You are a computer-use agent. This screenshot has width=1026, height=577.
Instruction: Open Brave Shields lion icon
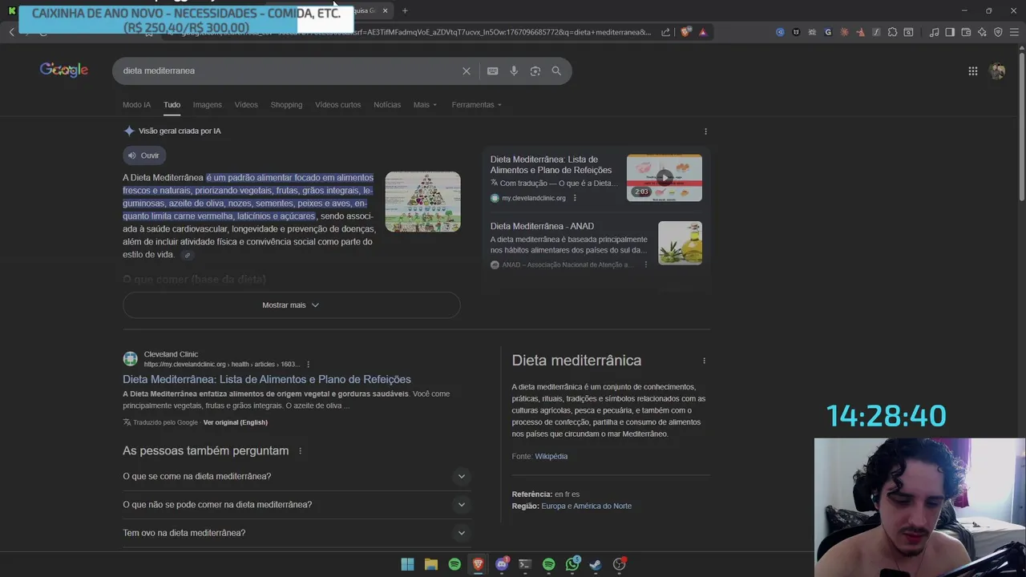(x=685, y=32)
